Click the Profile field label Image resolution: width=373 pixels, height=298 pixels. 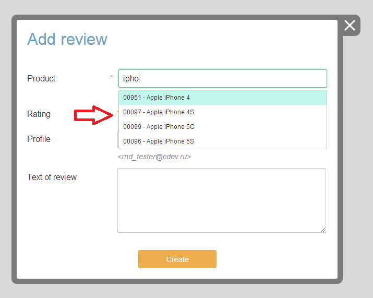(39, 139)
